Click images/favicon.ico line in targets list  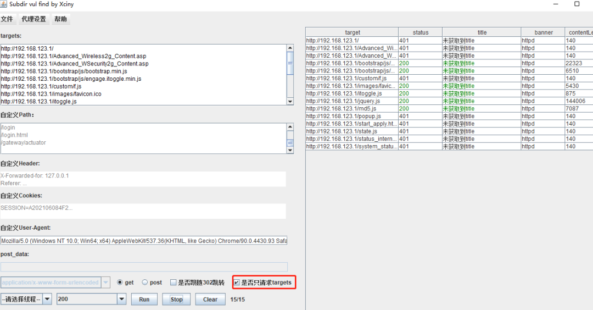tap(51, 94)
